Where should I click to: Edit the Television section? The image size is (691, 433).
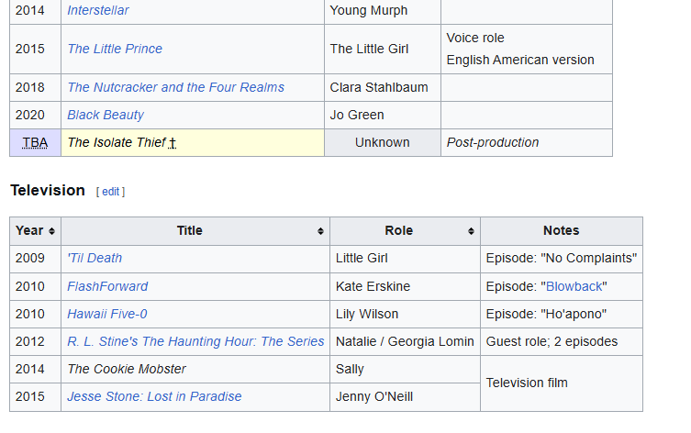[111, 192]
